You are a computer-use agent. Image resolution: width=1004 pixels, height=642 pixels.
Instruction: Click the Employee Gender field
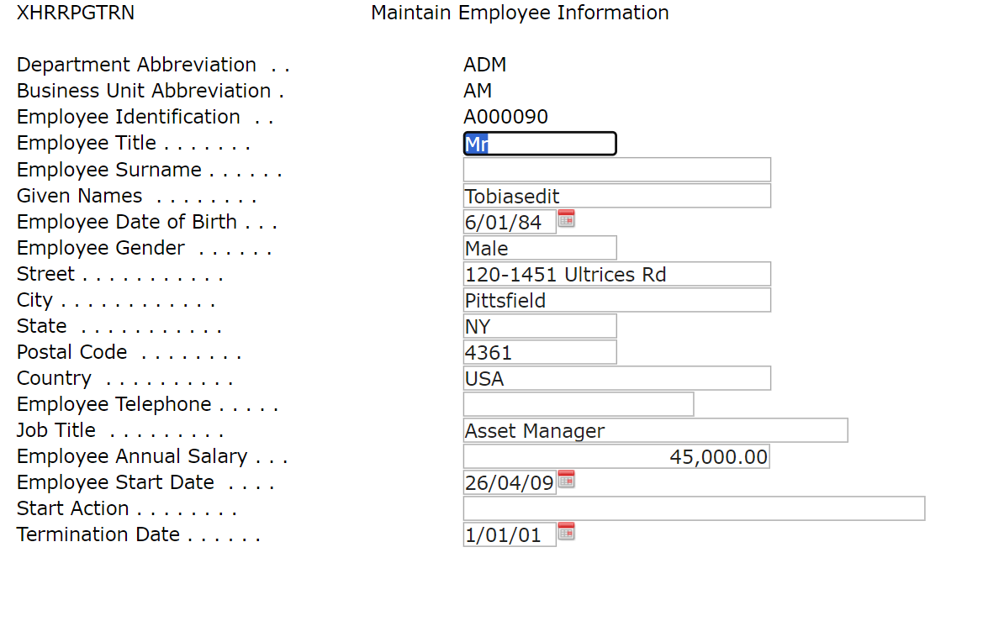(539, 248)
